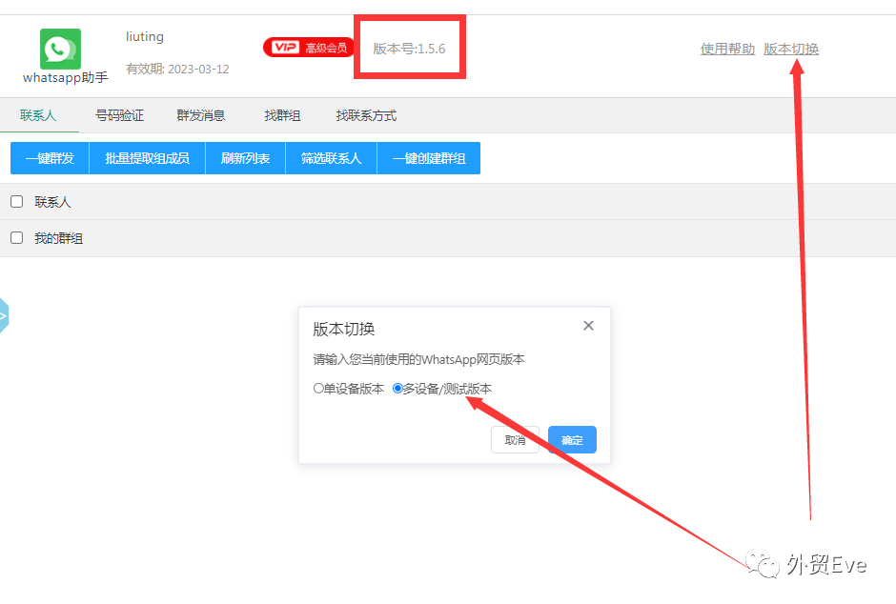Open the 联系人 tab
The height and width of the screenshot is (604, 896).
[x=38, y=115]
